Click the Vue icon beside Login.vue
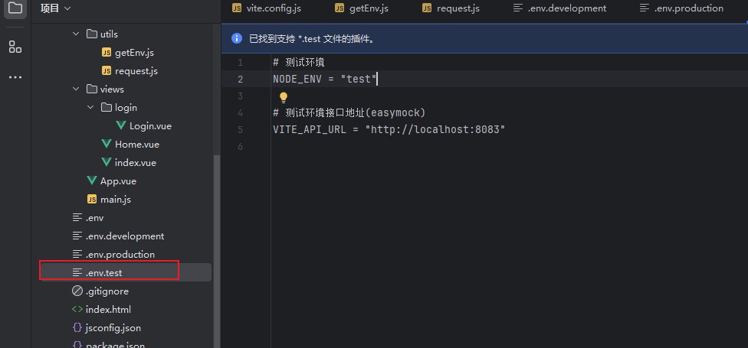Viewport: 748px width, 348px height. click(121, 126)
